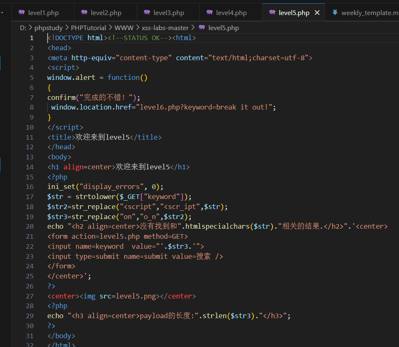This screenshot has height=347, width=399.
Task: Click "$str3=str_replace" on line 19
Action: click(x=81, y=217)
